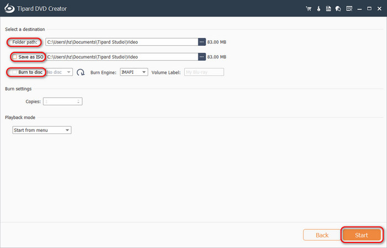Close the Tipard DVD Creator window

point(379,9)
